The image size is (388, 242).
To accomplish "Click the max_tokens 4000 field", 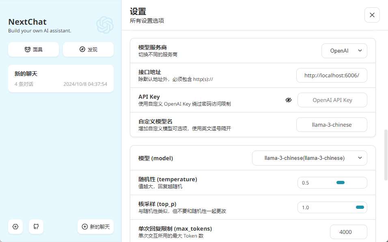I will [x=348, y=232].
